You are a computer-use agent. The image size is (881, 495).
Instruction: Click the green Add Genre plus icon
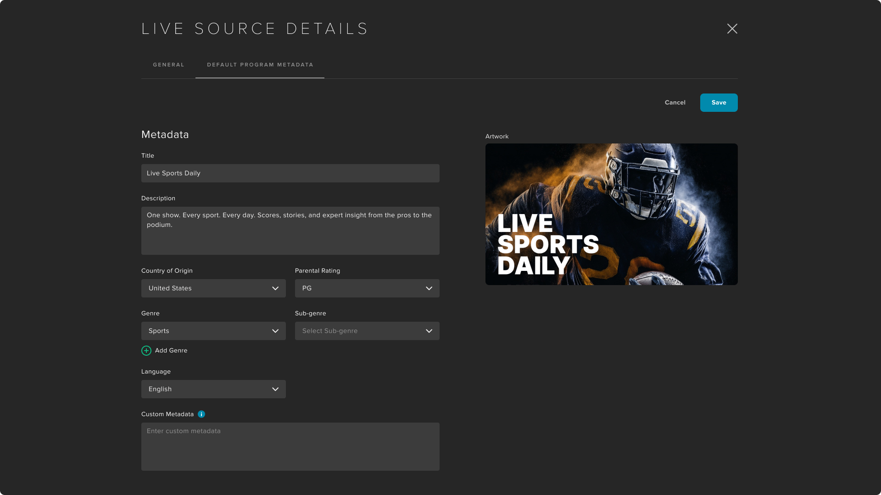tap(146, 351)
